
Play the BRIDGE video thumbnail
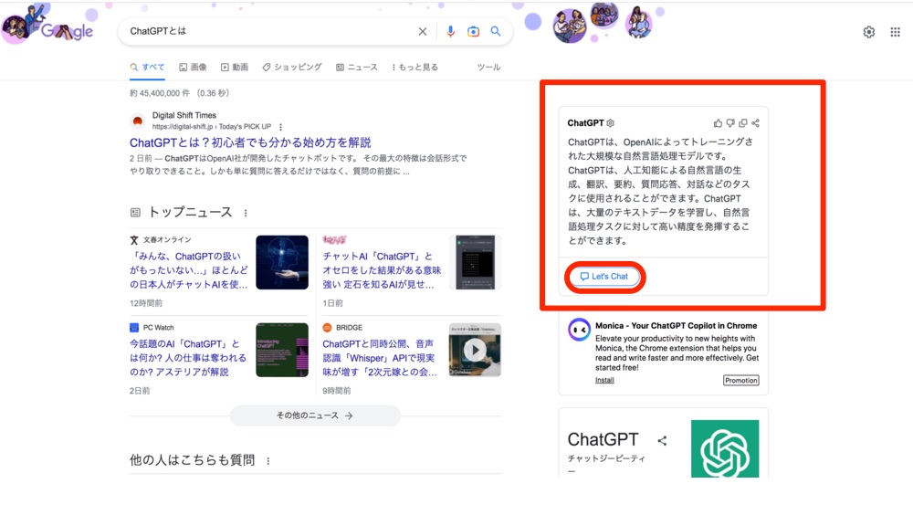tap(475, 350)
